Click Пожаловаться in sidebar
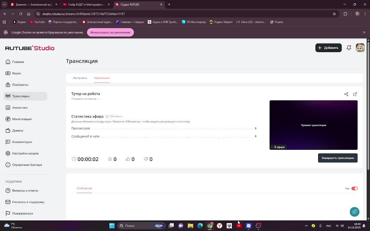This screenshot has width=370, height=231. 19,213
